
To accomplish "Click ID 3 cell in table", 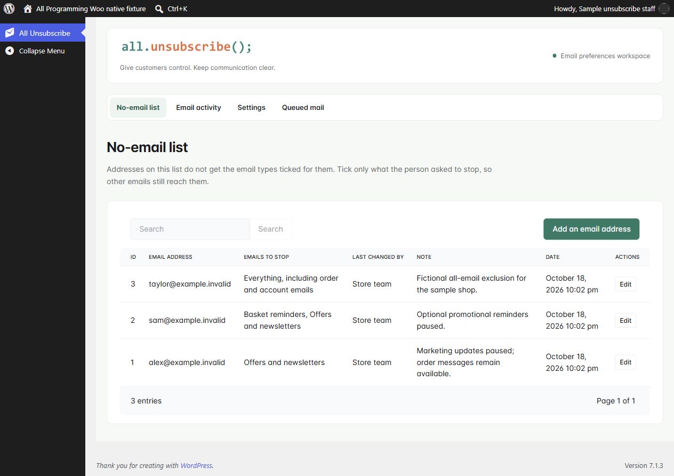I will [133, 284].
